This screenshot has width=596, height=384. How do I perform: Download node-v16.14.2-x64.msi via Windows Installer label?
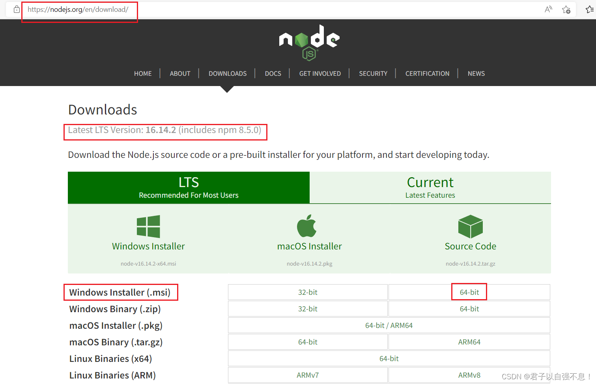pyautogui.click(x=148, y=246)
